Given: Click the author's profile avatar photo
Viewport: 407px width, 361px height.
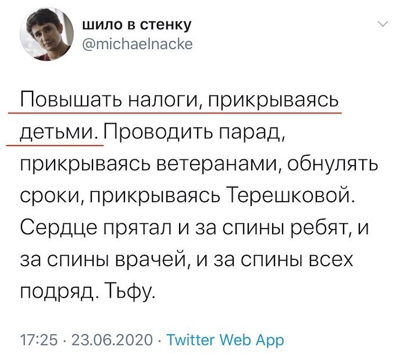Looking at the screenshot, I should point(47,34).
